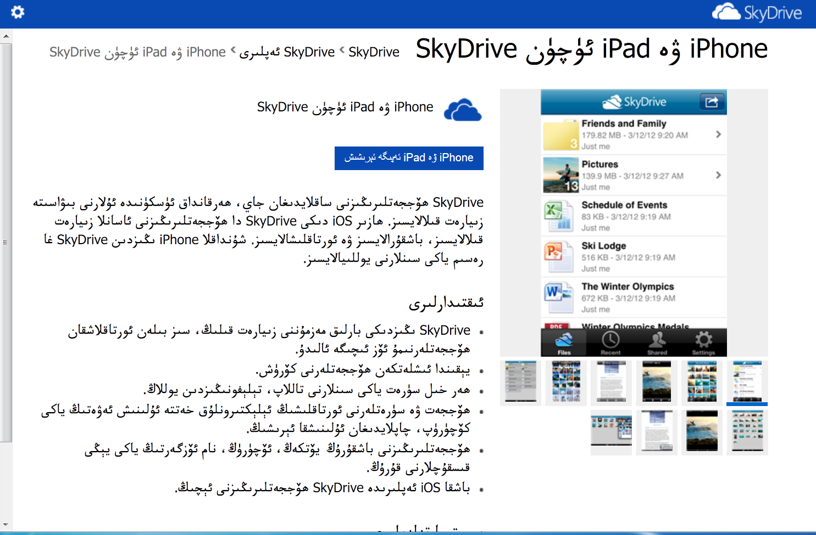Click the chevron on the Pictures row

pyautogui.click(x=718, y=175)
